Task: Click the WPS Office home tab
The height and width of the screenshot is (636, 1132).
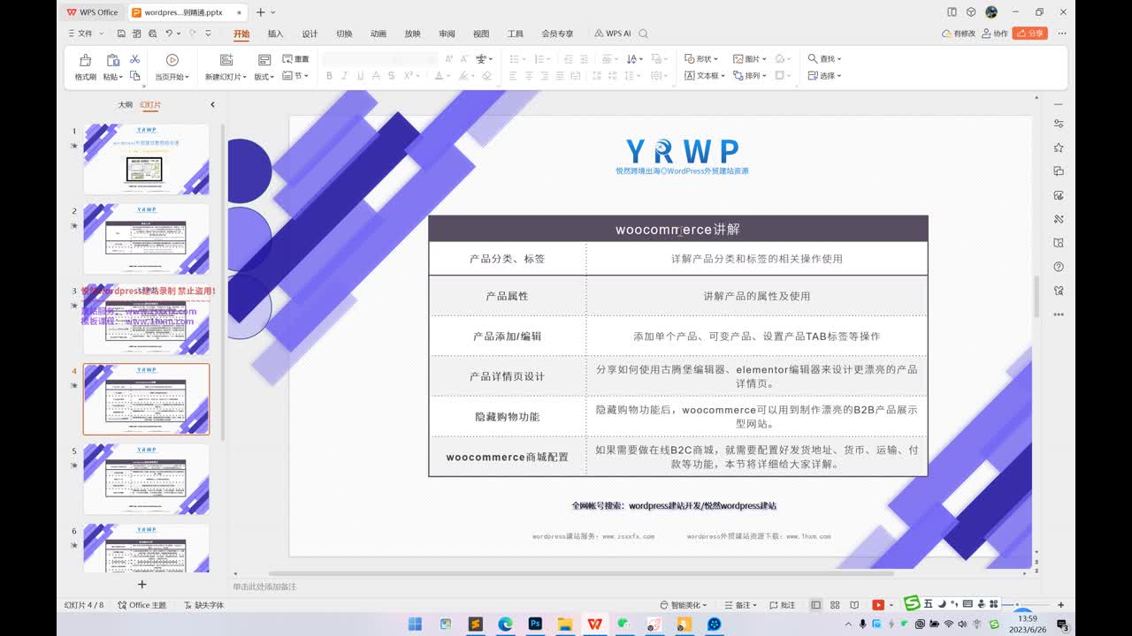Action: pos(92,12)
